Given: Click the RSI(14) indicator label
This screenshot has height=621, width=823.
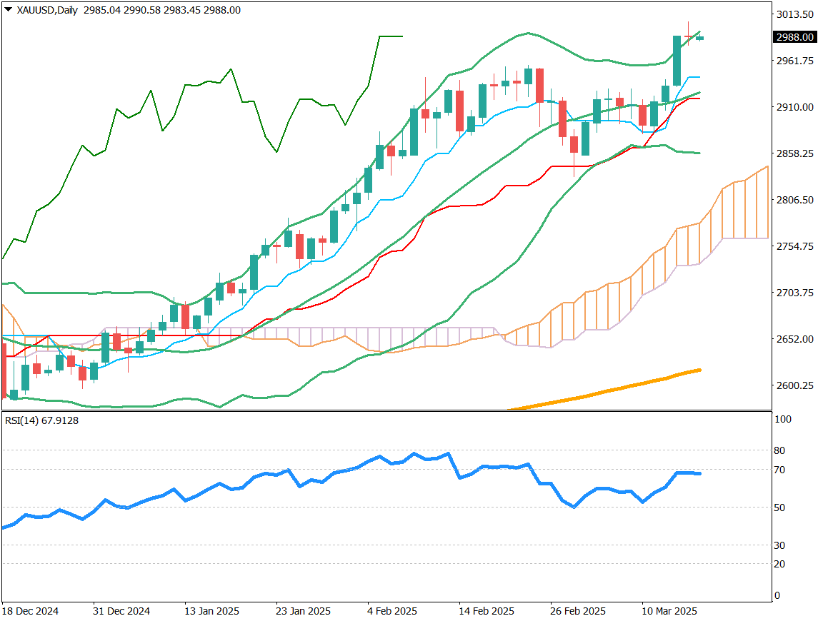Looking at the screenshot, I should coord(41,420).
